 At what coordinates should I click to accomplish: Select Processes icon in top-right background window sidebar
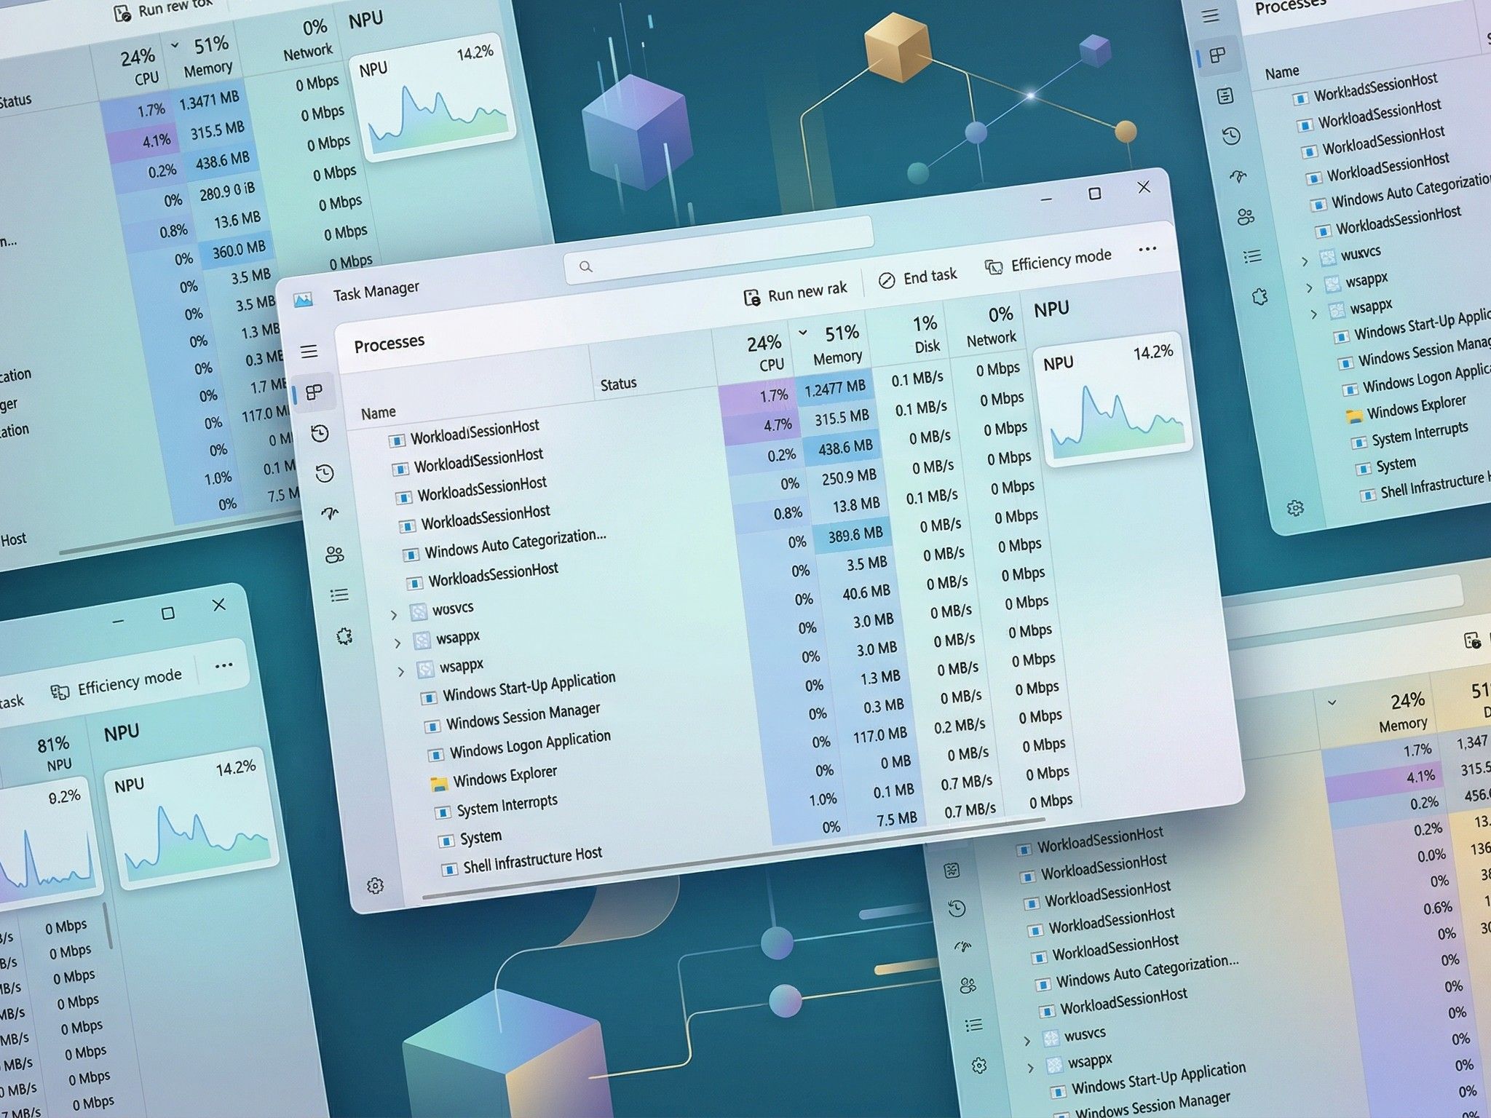(x=1217, y=55)
